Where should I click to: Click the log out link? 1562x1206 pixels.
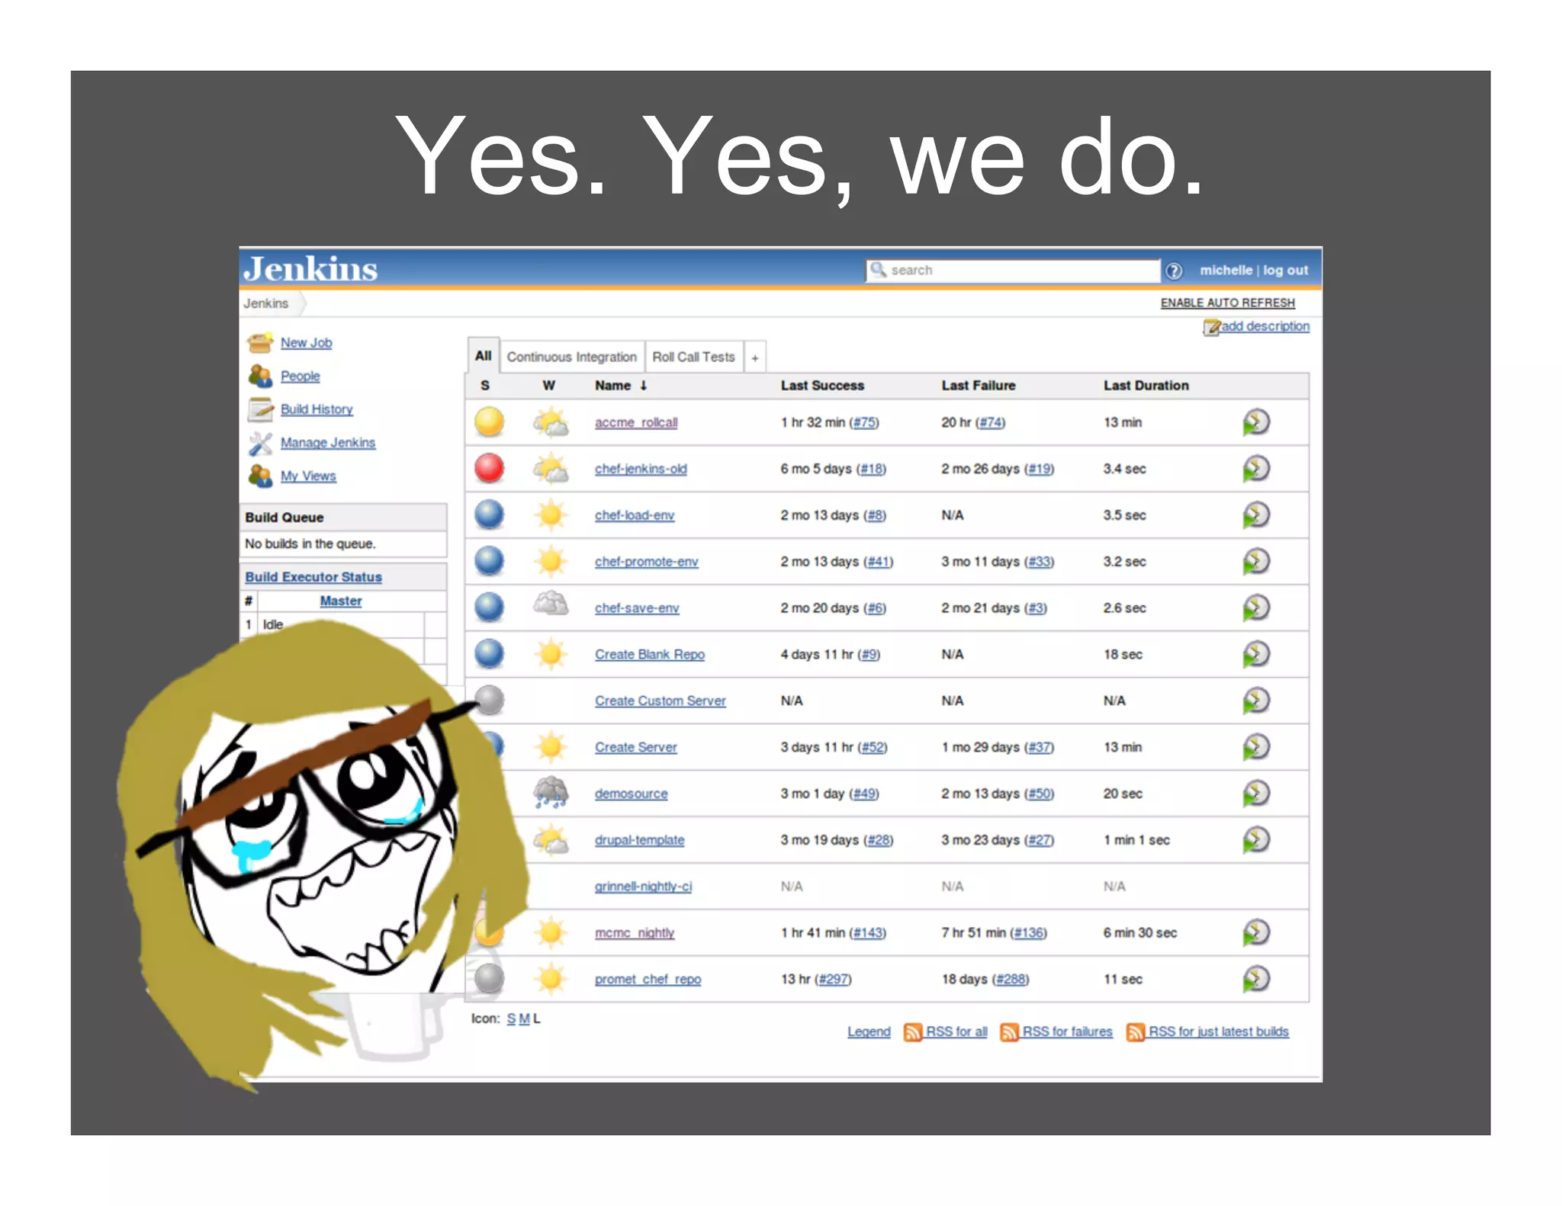pyautogui.click(x=1285, y=271)
